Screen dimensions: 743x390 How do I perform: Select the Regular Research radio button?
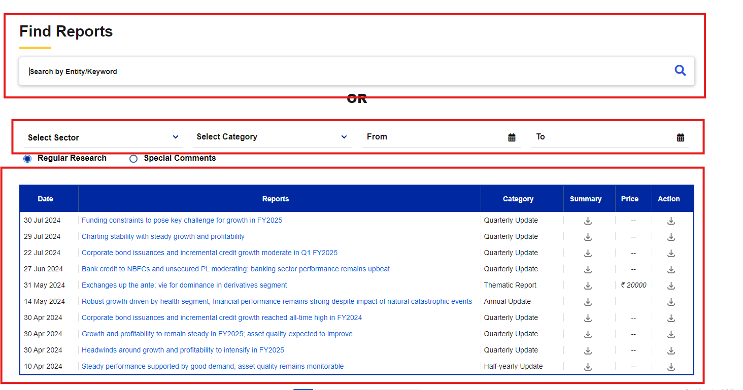click(27, 159)
